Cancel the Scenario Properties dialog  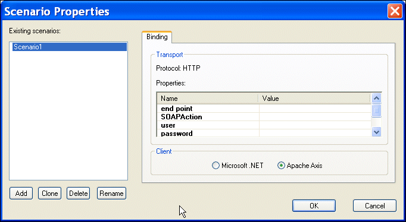pyautogui.click(x=374, y=206)
